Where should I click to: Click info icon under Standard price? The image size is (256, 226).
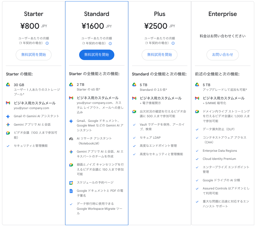coord(110,43)
